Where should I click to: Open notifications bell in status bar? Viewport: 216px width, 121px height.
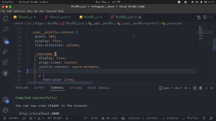[x=211, y=118]
